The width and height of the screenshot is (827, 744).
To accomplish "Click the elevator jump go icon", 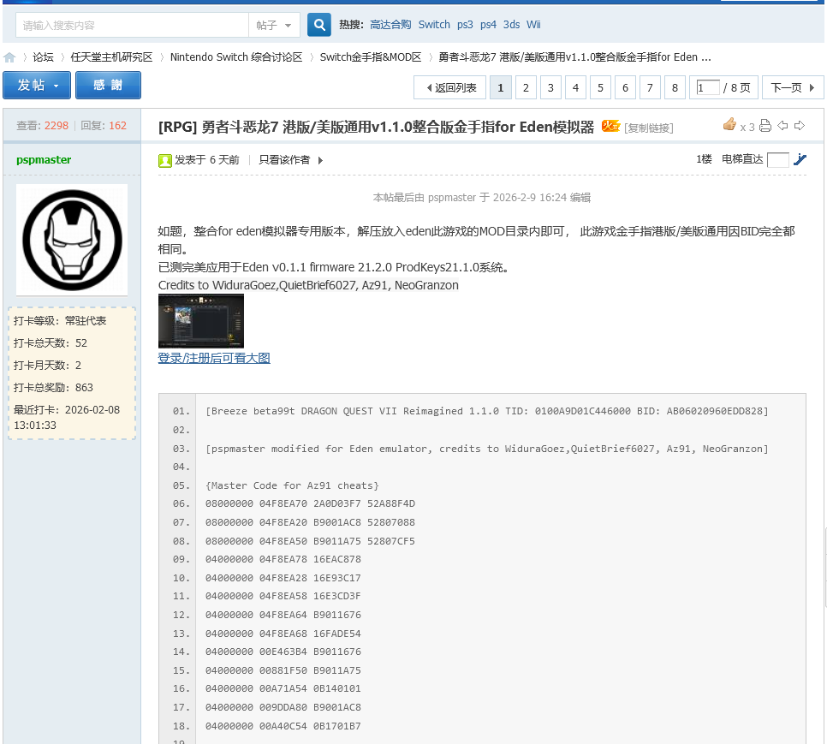I will pyautogui.click(x=800, y=159).
